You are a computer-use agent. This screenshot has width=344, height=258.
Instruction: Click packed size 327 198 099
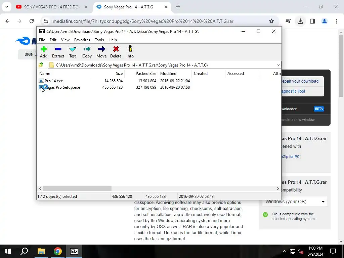click(x=146, y=87)
